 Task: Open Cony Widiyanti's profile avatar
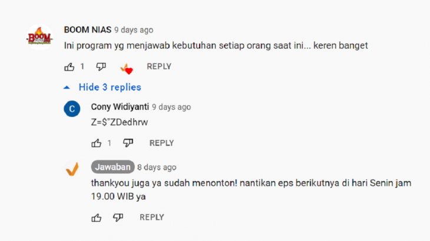(72, 109)
